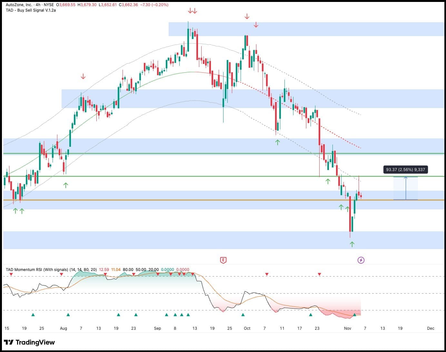Click the earnings "E" badge icon
Screen dimensions: 446x352
223,260
